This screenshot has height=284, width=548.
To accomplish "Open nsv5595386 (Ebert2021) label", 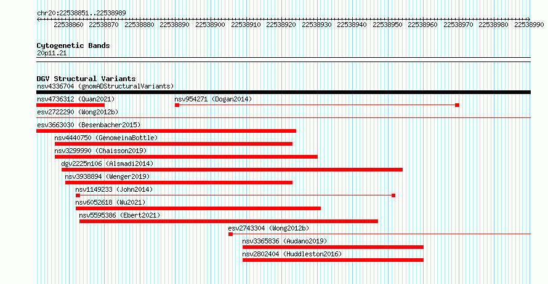I will tap(119, 215).
